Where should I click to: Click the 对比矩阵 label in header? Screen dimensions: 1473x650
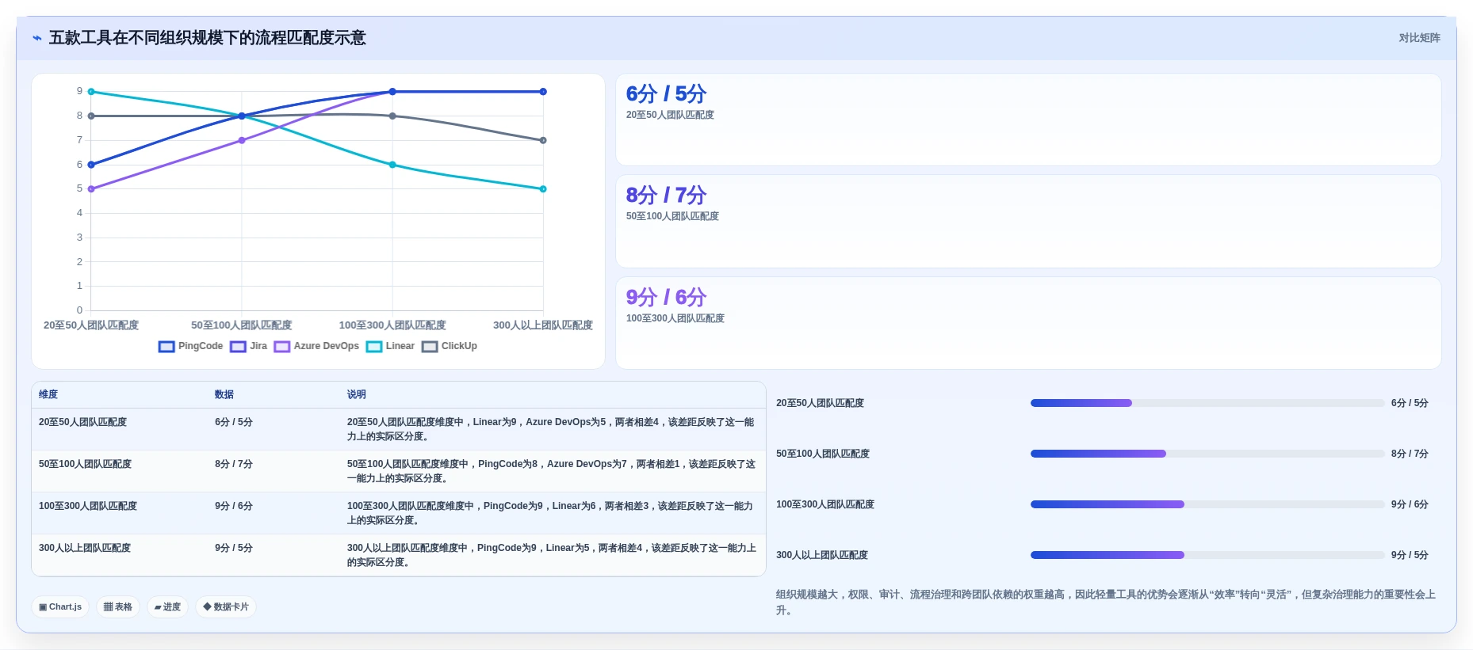(x=1419, y=38)
